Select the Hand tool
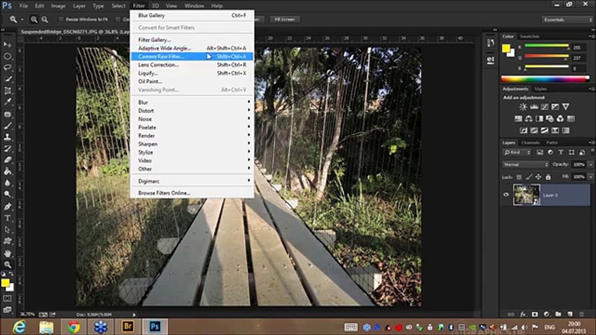The width and height of the screenshot is (596, 335). (x=7, y=254)
